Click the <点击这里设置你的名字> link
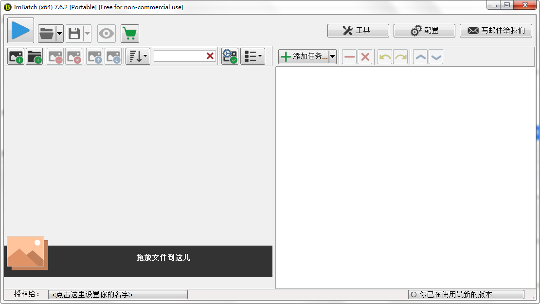 (118, 295)
